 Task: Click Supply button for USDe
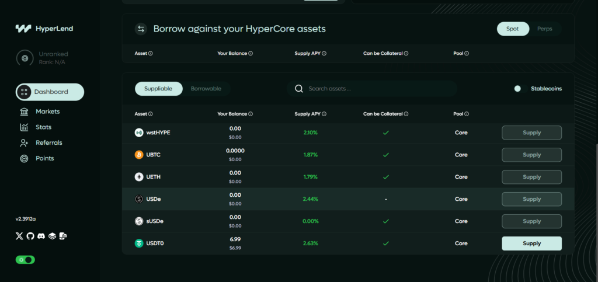[x=531, y=199]
